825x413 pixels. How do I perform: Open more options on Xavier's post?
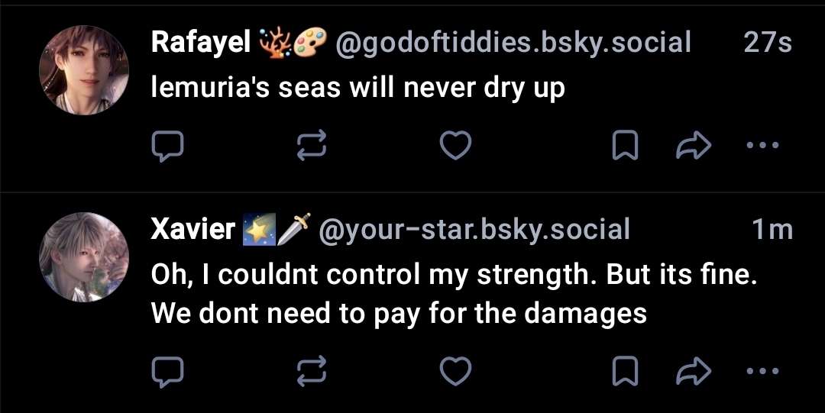[x=762, y=371]
